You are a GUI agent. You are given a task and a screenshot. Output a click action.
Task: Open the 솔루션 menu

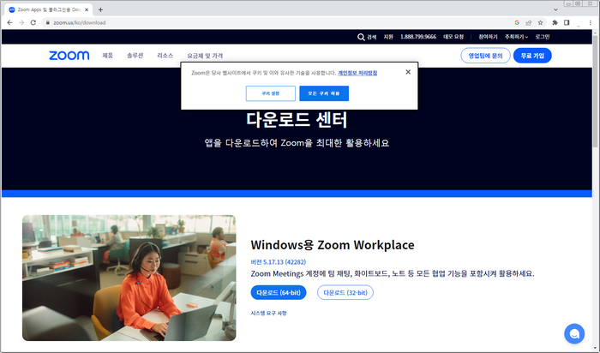pos(135,56)
